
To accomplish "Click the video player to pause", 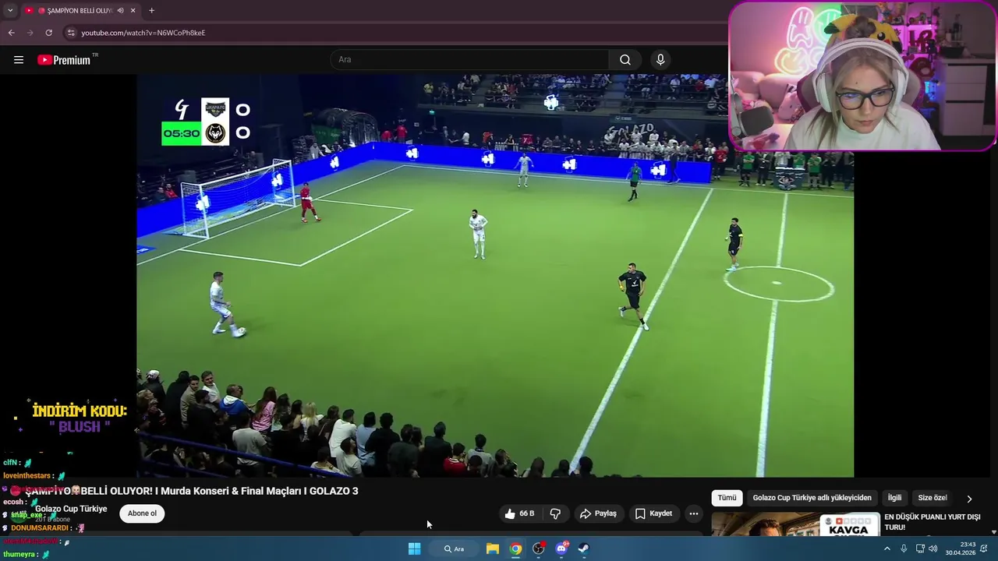I will 495,275.
